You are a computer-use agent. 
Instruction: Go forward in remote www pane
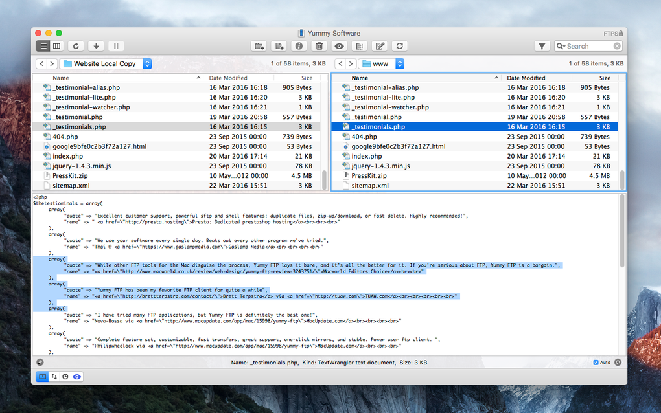[351, 63]
